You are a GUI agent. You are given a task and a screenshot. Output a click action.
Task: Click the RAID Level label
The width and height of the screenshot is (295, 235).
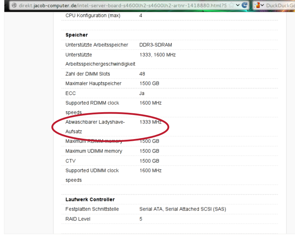coord(78,219)
